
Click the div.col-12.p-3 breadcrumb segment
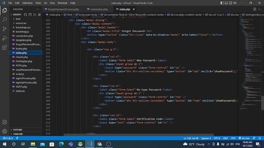pyautogui.click(x=214, y=15)
